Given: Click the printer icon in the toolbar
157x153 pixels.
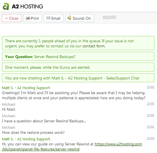Looking at the screenshot, I should click(28, 18).
